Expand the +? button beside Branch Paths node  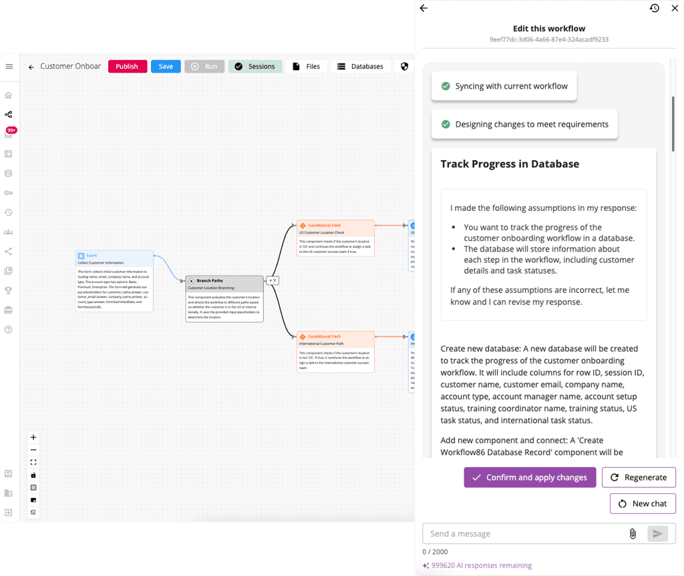(273, 280)
